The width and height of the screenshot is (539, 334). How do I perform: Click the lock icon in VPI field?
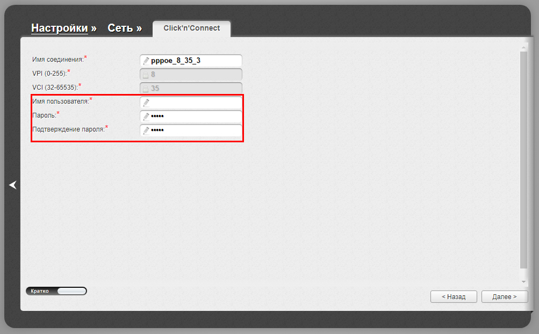coord(146,75)
